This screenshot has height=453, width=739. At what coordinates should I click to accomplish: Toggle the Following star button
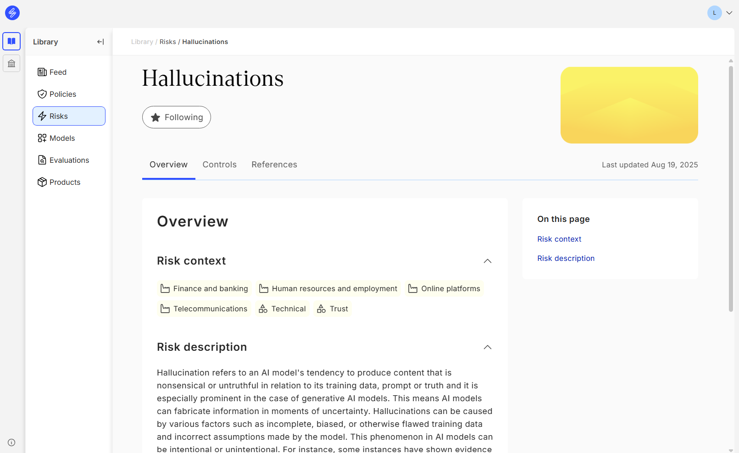[177, 117]
